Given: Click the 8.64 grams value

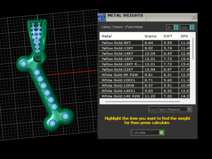Looking at the screenshot, I should (149, 43).
